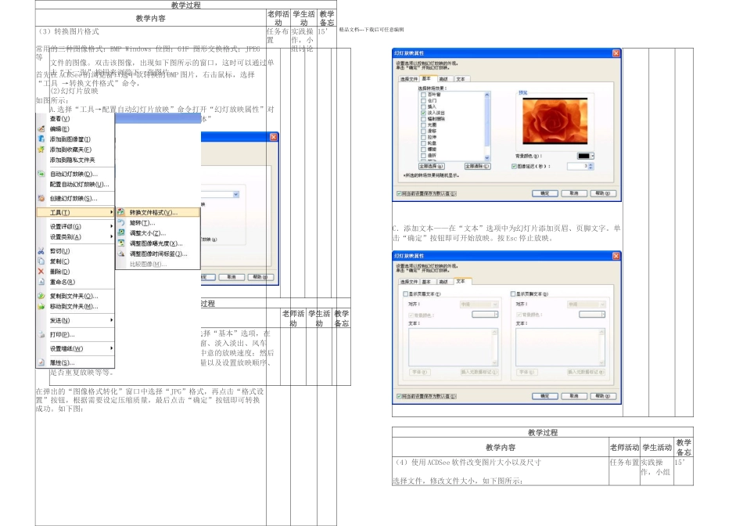Click highlighted 工具 menu entry
The width and height of the screenshot is (743, 526).
(x=76, y=212)
